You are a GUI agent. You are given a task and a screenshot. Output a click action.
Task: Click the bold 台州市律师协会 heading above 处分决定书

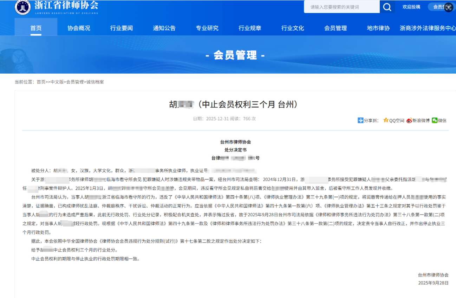click(235, 142)
